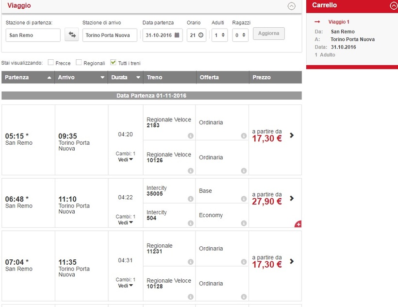Open the calendar date picker icon
Screen dimensions: 398x307
(177, 35)
